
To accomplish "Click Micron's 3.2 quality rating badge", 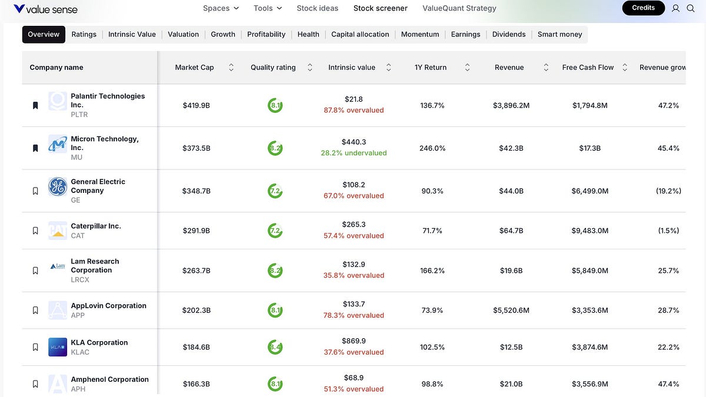I will pos(275,148).
